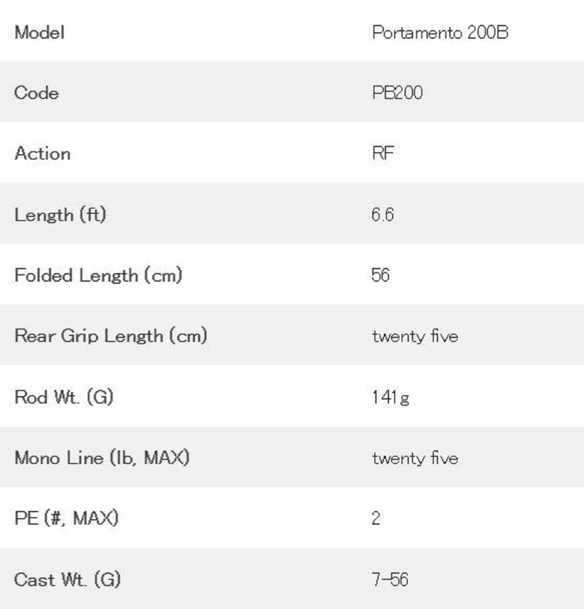The image size is (584, 609).
Task: Click the Length (ft) label
Action: (60, 215)
